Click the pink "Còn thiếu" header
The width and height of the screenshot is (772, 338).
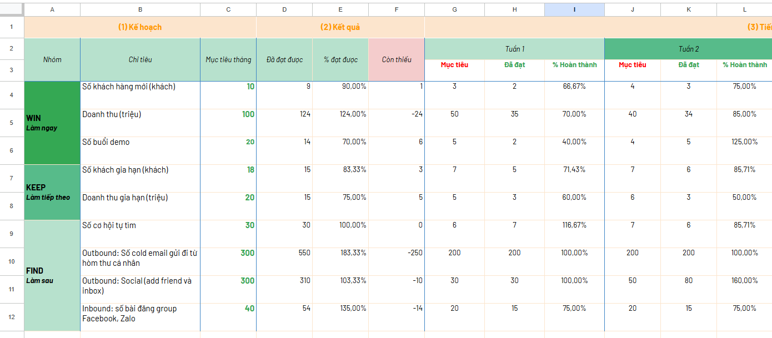pos(396,59)
